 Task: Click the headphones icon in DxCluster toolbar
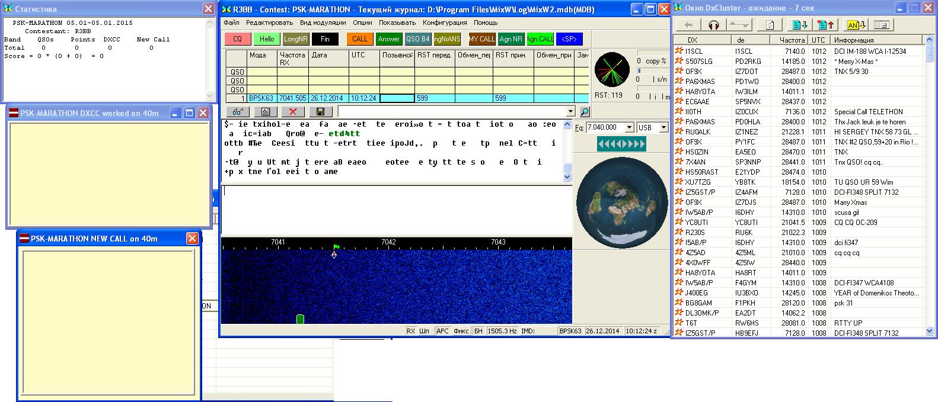pyautogui.click(x=714, y=25)
